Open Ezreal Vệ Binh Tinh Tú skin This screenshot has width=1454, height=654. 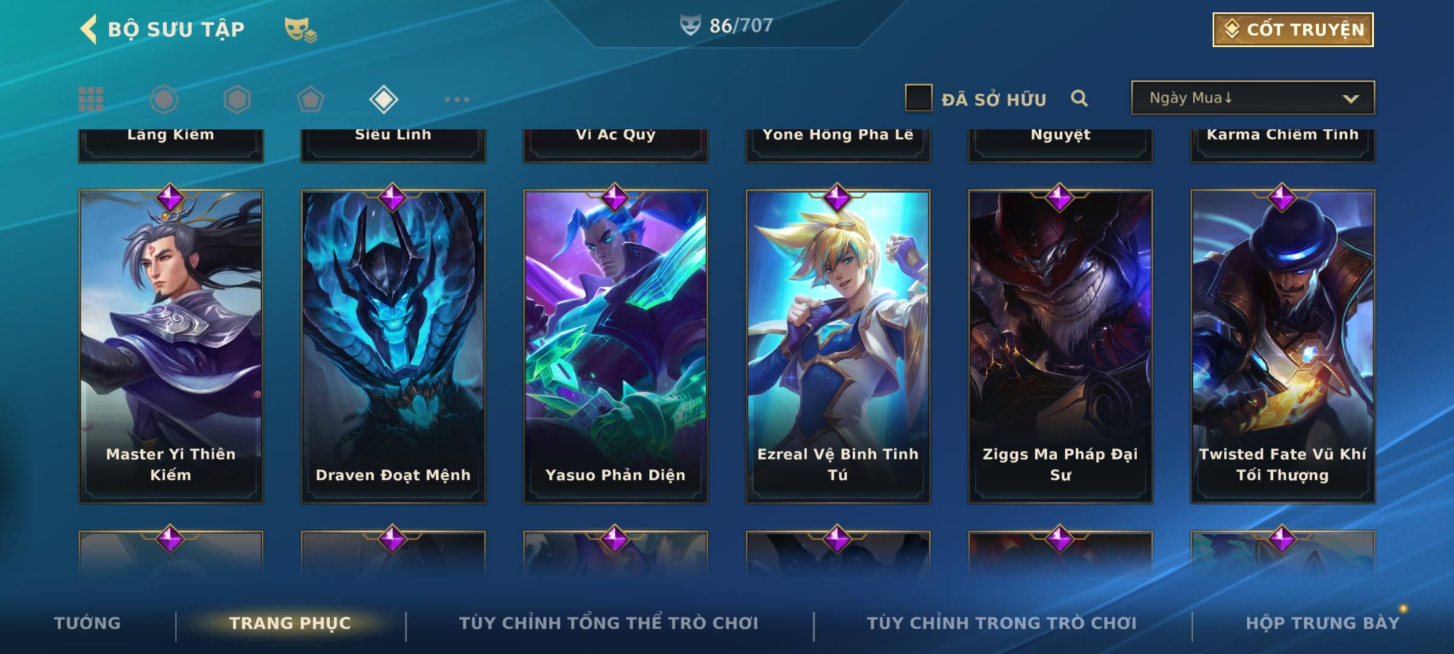tap(838, 346)
